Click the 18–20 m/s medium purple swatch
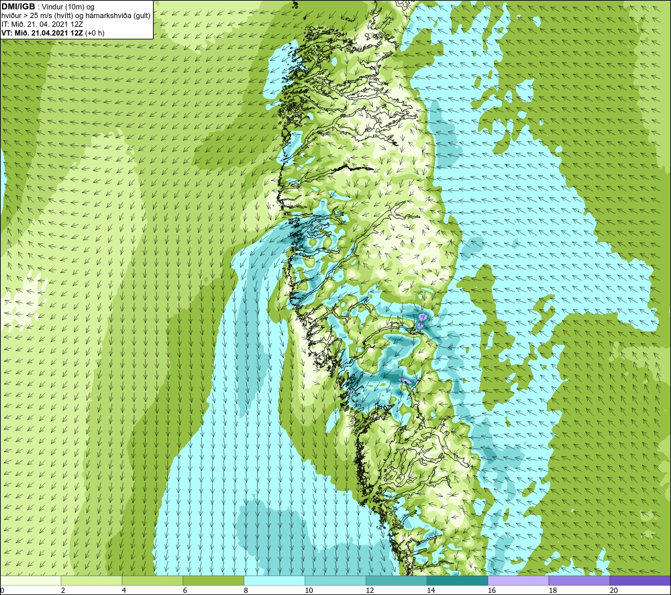The image size is (671, 595). [580, 581]
